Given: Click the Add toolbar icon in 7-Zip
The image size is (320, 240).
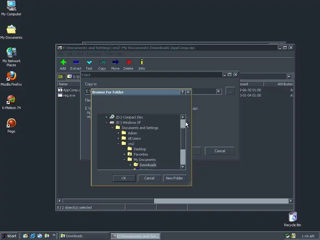Looking at the screenshot, I should 63,62.
